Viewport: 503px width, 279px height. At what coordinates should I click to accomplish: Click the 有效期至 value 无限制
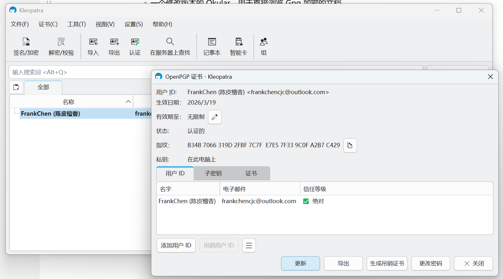pyautogui.click(x=196, y=117)
